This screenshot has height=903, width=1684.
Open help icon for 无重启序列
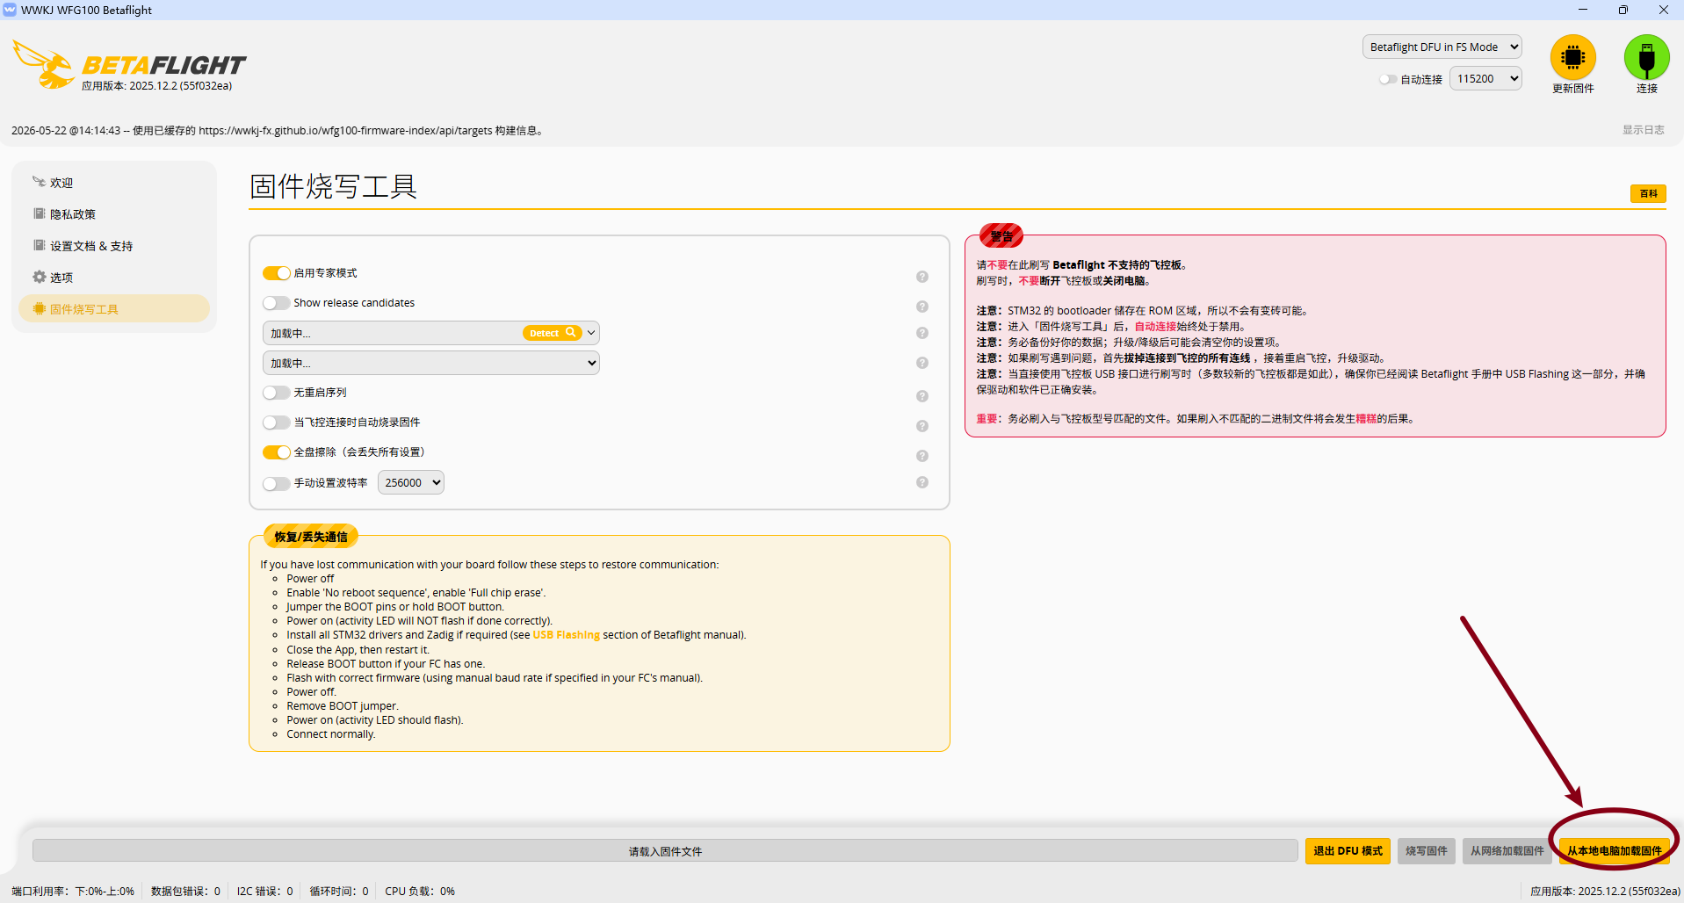922,396
